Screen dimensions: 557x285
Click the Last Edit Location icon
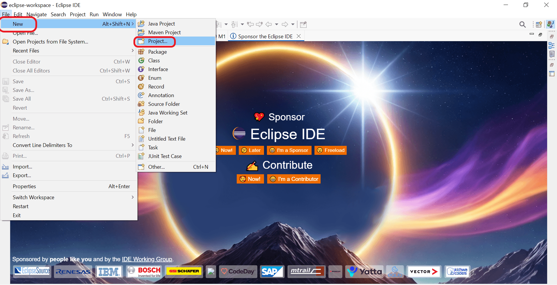[250, 25]
